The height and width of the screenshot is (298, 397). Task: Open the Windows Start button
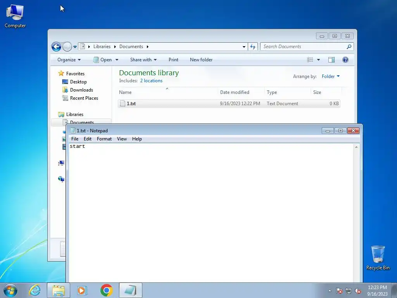pyautogui.click(x=10, y=290)
